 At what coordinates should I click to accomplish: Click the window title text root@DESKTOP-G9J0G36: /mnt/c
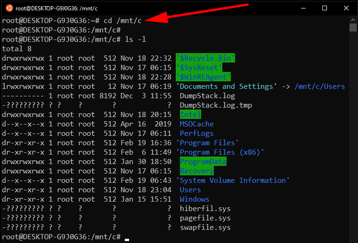pos(57,8)
